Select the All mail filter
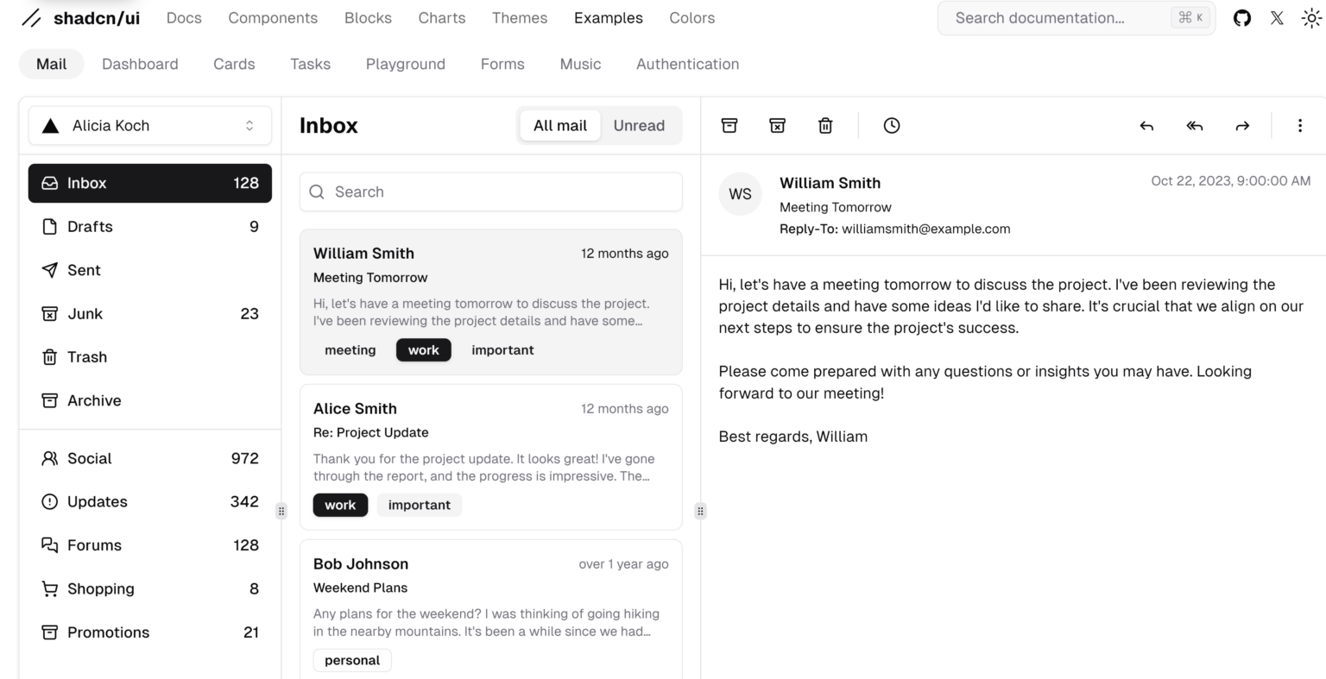 pos(559,125)
